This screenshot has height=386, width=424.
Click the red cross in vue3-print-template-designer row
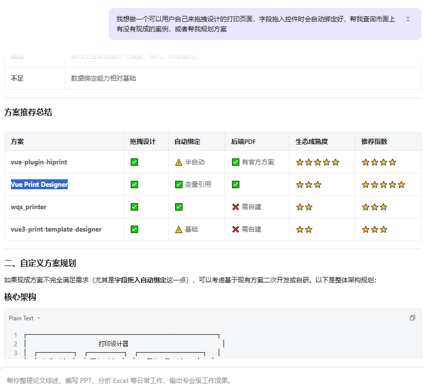pos(235,230)
